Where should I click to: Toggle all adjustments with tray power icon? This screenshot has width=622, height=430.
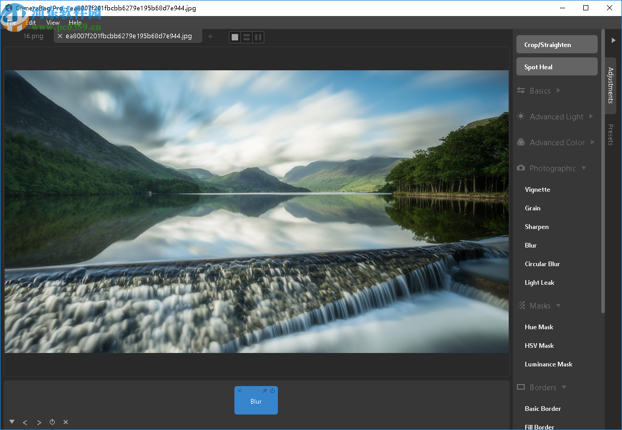52,422
